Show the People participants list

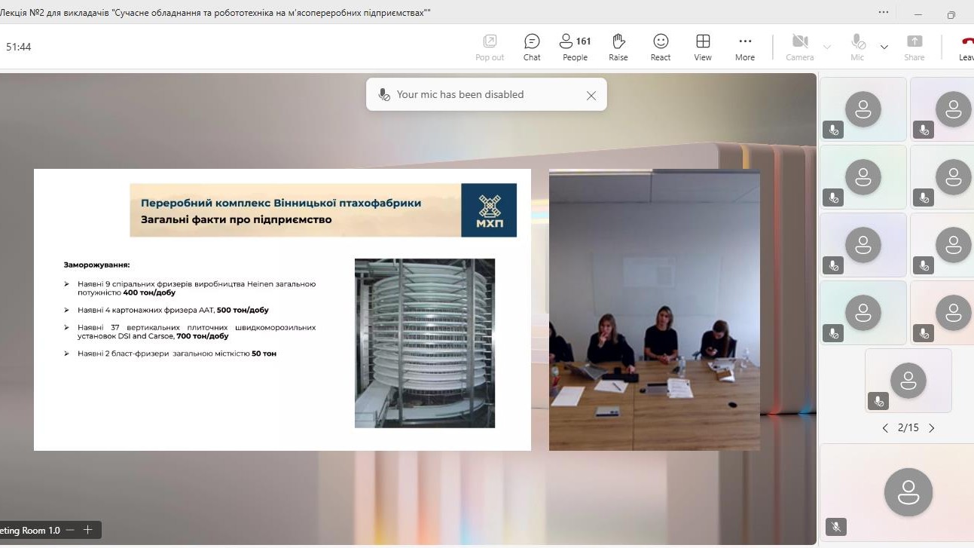tap(575, 47)
